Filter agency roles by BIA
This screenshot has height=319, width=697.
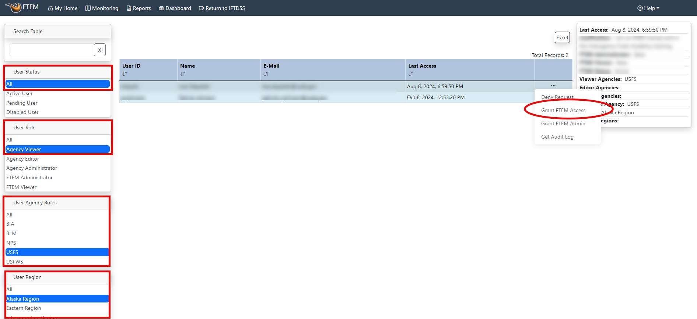57,224
